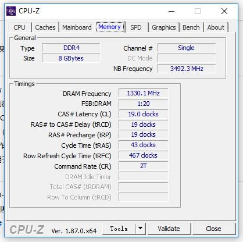Click the Tools button
243x242 pixels.
click(119, 229)
